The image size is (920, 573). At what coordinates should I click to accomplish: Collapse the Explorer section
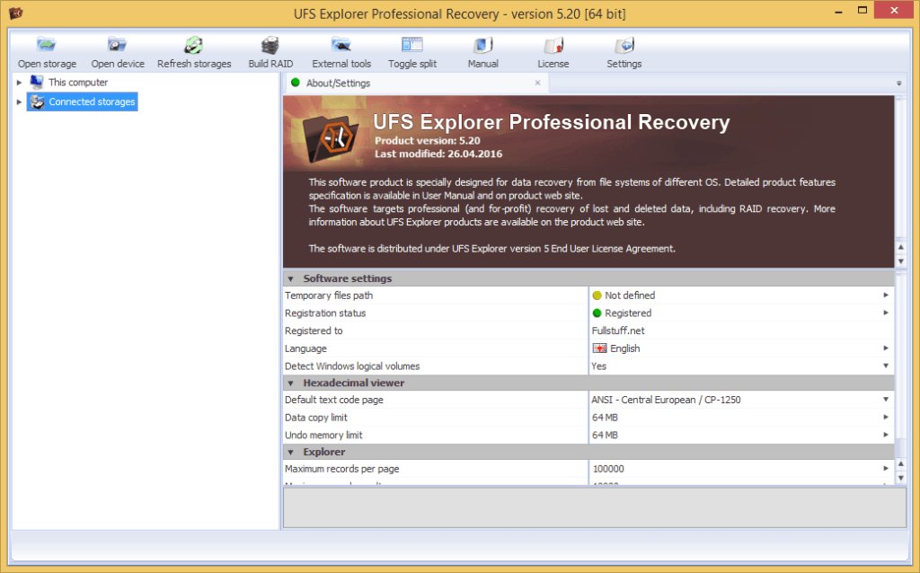pyautogui.click(x=290, y=452)
